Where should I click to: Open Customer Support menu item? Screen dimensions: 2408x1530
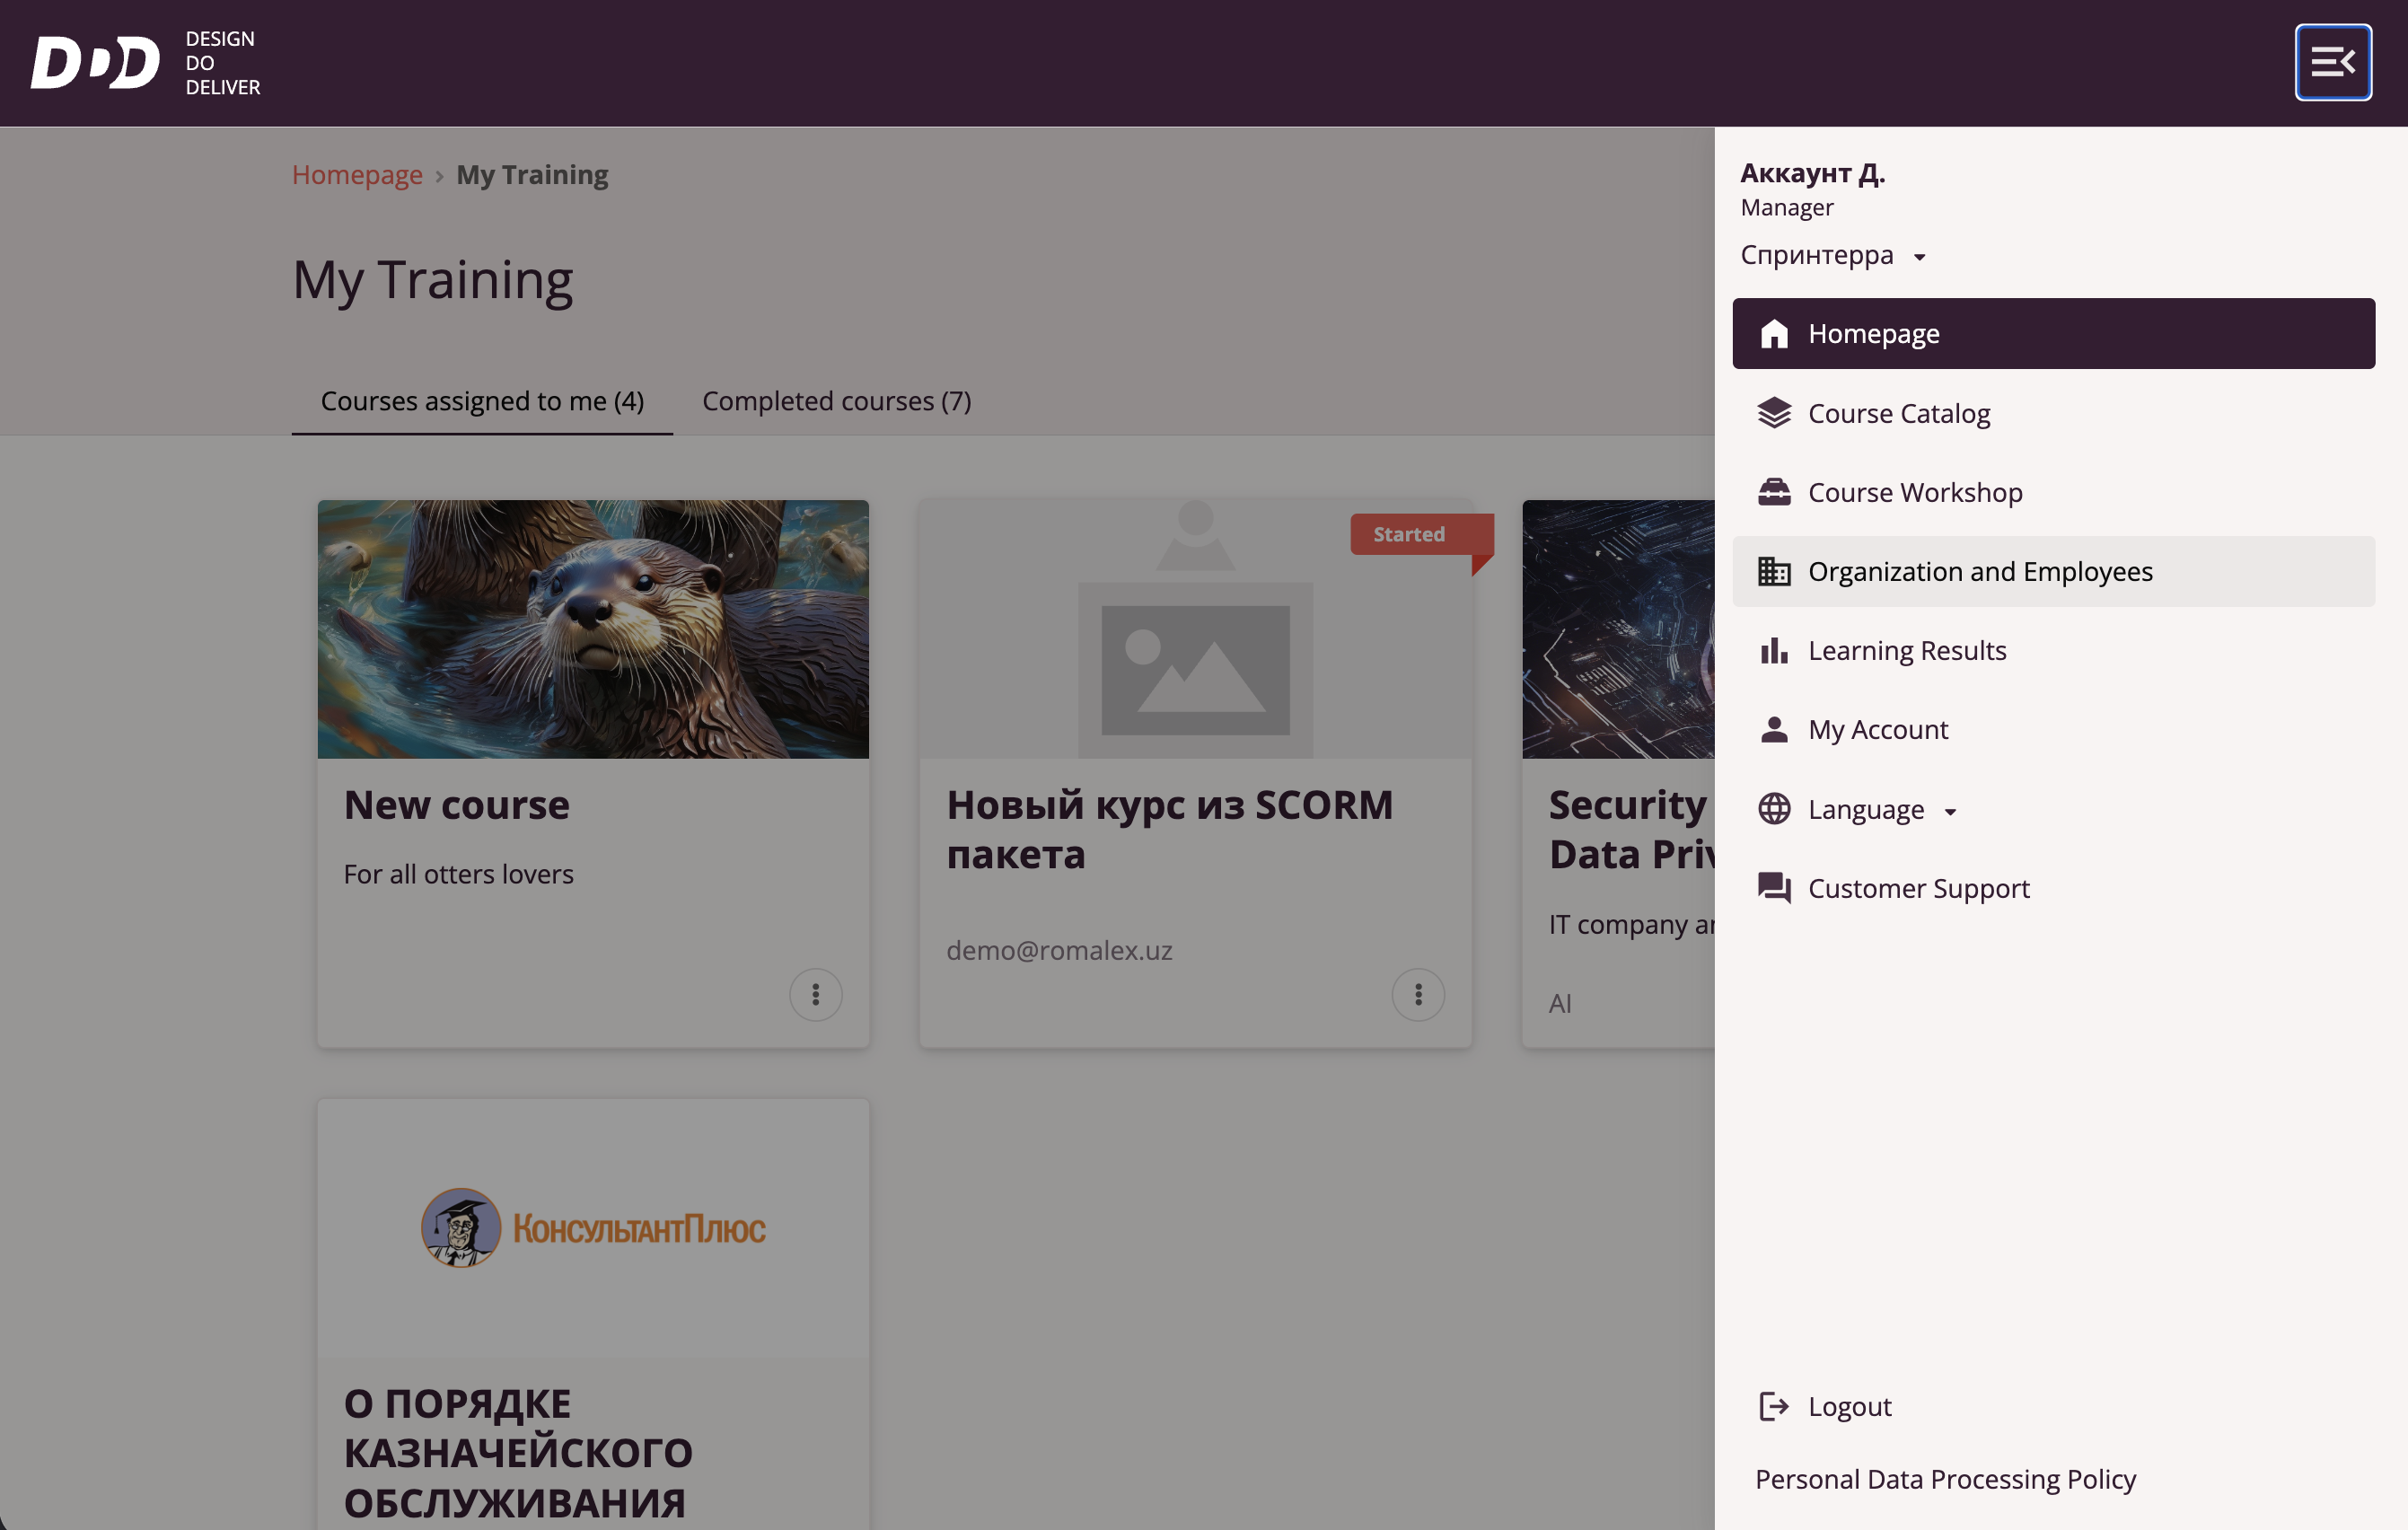click(2053, 888)
